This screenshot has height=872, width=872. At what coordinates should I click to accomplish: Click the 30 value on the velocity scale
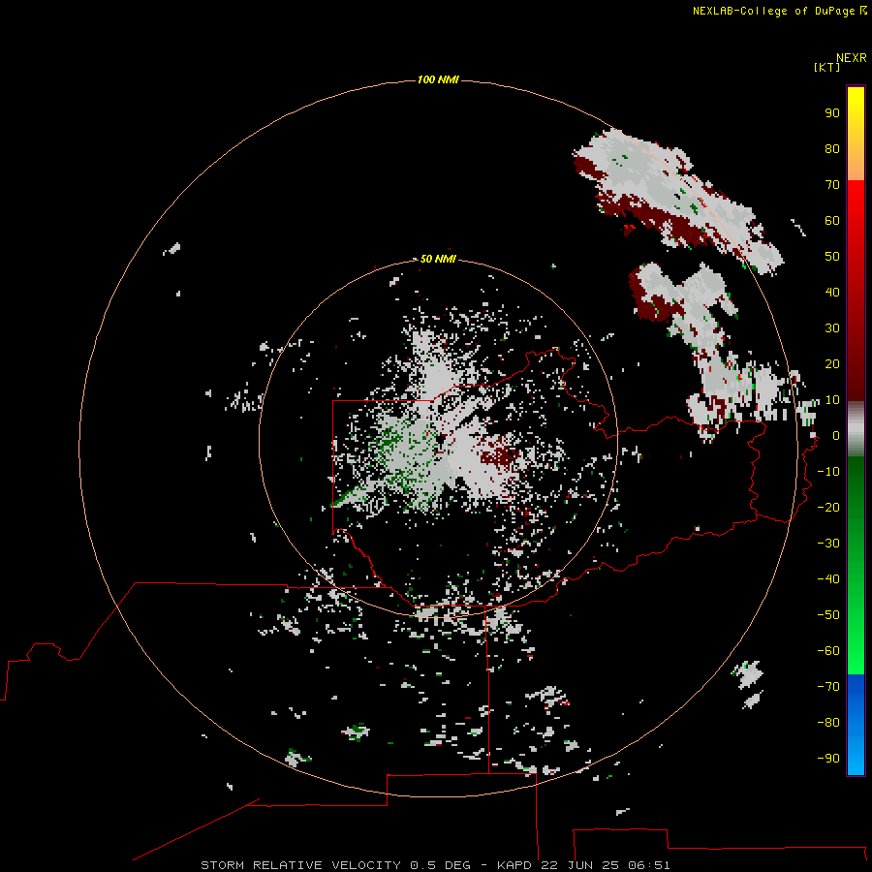click(x=832, y=328)
